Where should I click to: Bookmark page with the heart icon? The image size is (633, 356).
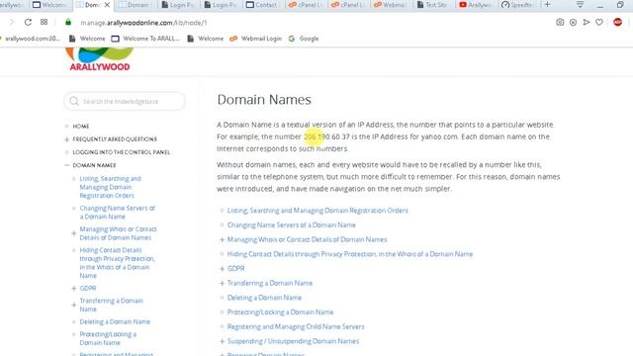[599, 22]
